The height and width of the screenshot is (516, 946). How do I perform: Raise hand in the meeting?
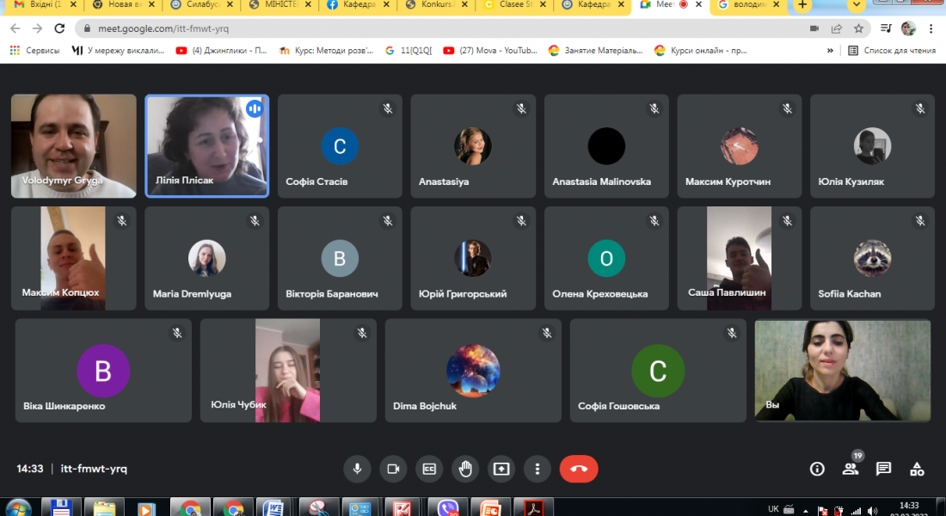(x=465, y=469)
